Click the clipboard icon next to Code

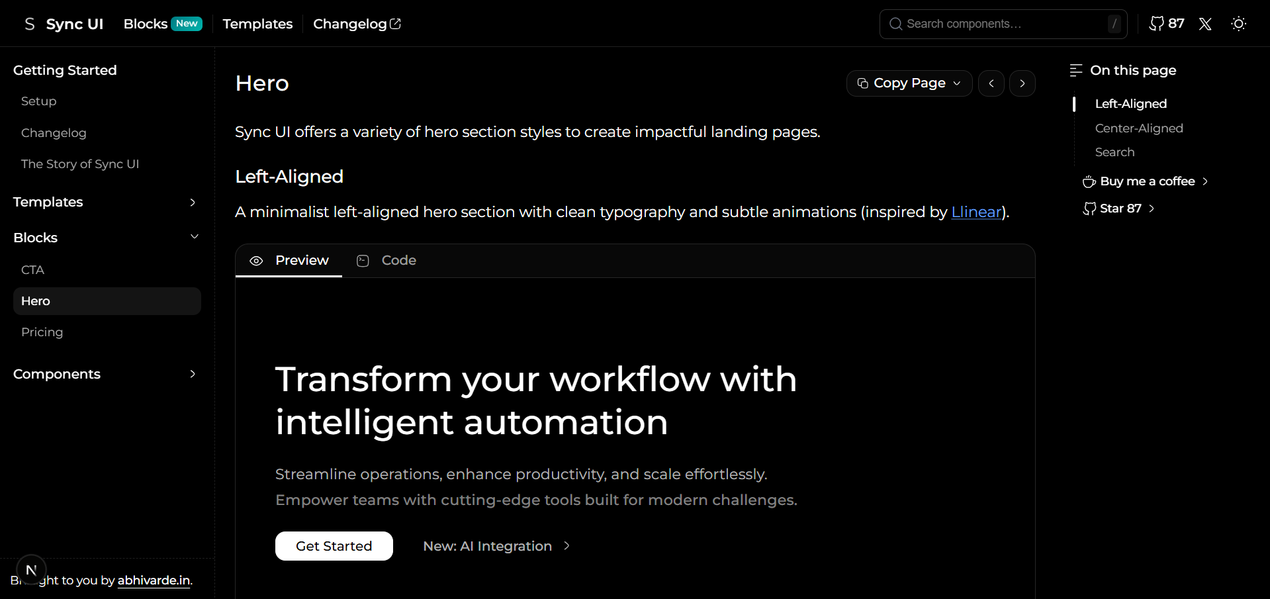click(x=363, y=261)
